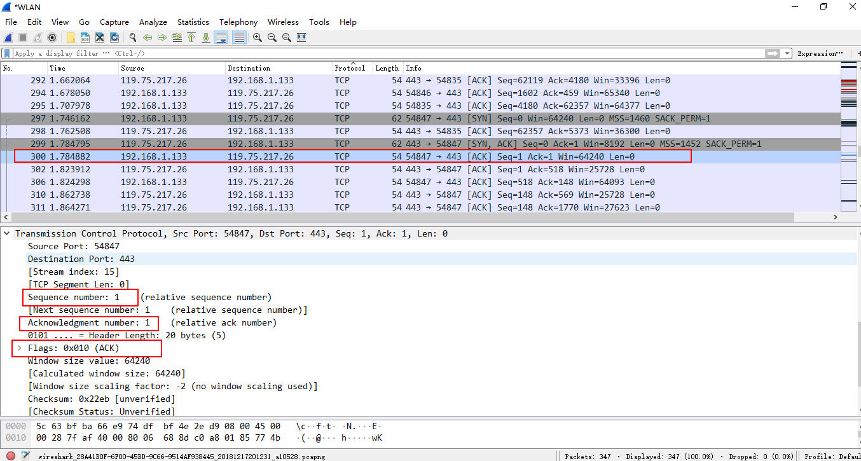Viewport: 861px width, 461px height.
Task: Open capture options gear icon
Action: coord(52,38)
